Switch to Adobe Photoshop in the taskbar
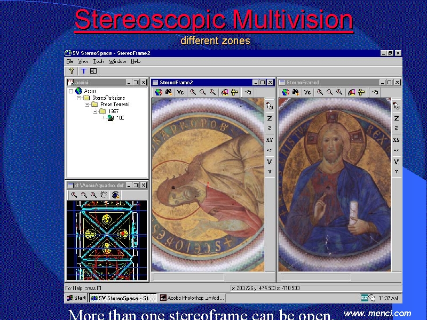Viewport: 427px width, 320px height. tap(192, 298)
